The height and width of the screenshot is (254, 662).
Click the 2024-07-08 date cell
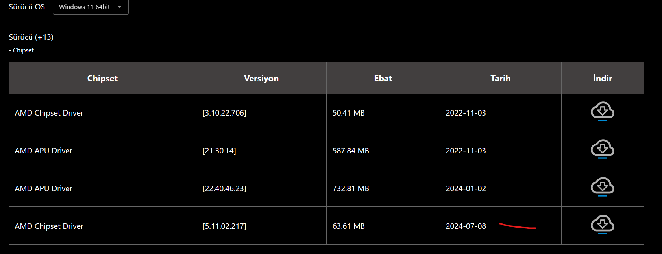[x=466, y=226]
